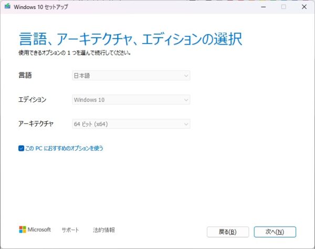Screen dimensions: 315x249
Task: Click the 言語、アーキテクチャ、エディションの選択 heading
Action: point(131,39)
